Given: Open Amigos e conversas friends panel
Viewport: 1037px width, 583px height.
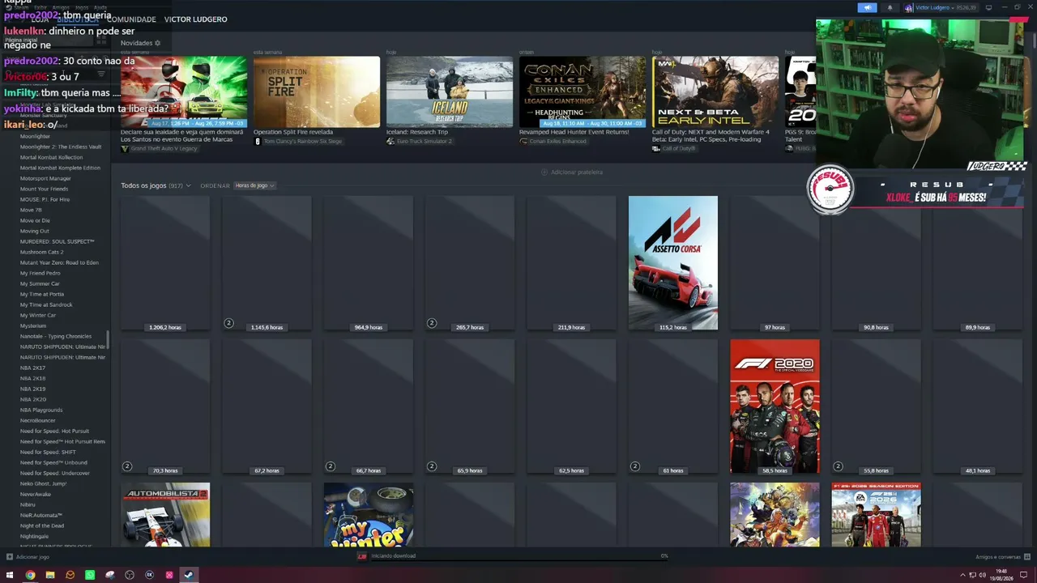Looking at the screenshot, I should [1002, 557].
